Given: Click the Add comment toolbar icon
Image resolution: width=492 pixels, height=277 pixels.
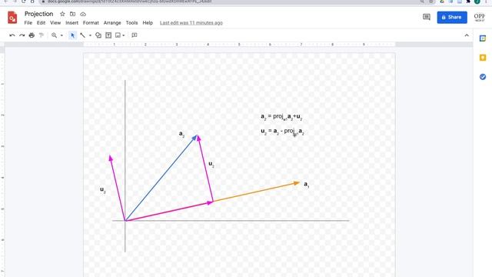Looking at the screenshot, I should pos(135,35).
